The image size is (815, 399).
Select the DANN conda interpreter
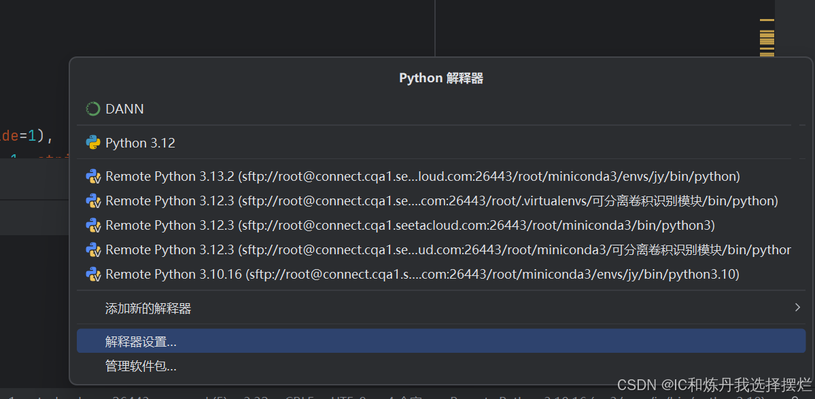click(x=440, y=109)
